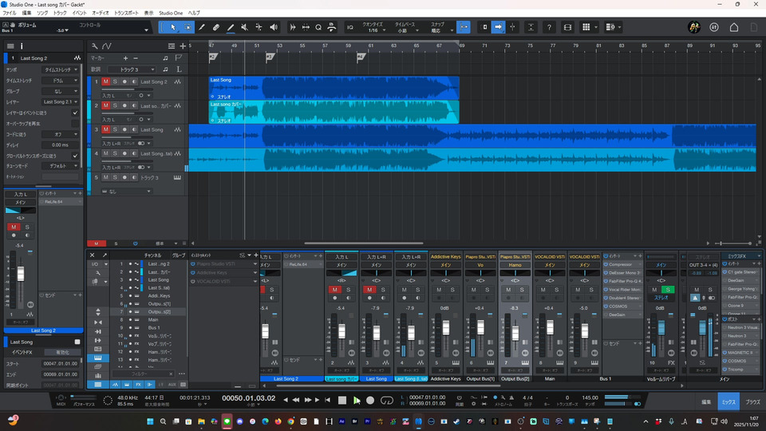Expand the チューンモード dropdown
The width and height of the screenshot is (766, 431).
(x=61, y=166)
